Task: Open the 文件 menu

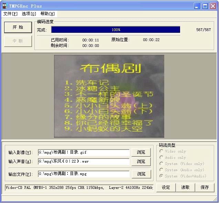Action: coord(10,14)
